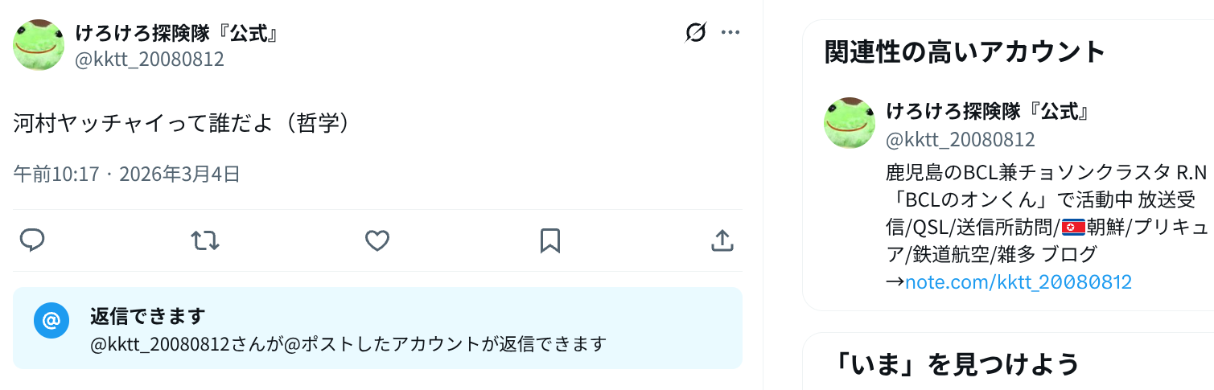Viewport: 1214px width, 390px height.
Task: Open the note.com/kktt_20080812 blog link
Action: (1019, 282)
